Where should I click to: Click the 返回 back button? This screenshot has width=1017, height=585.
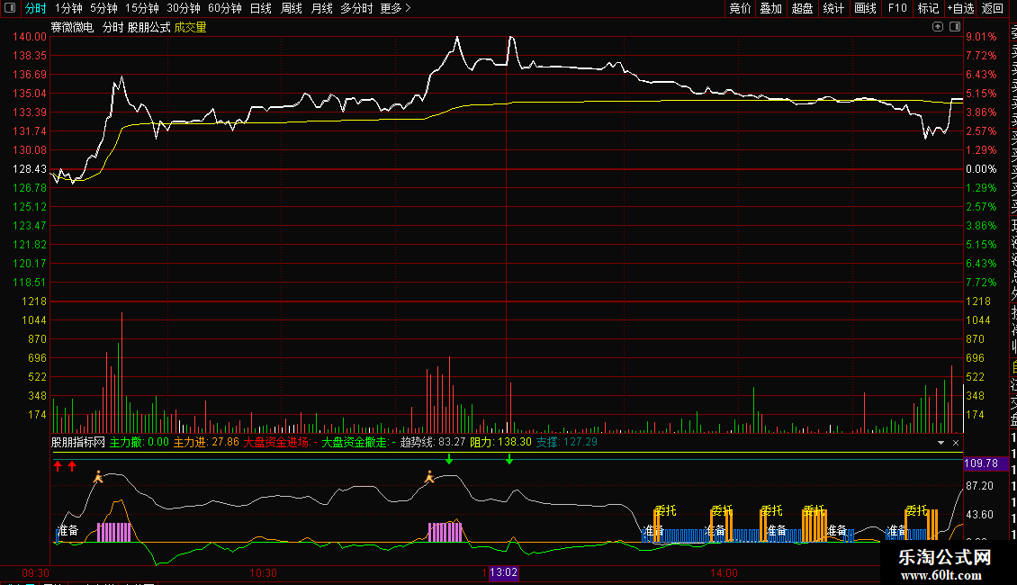[993, 8]
